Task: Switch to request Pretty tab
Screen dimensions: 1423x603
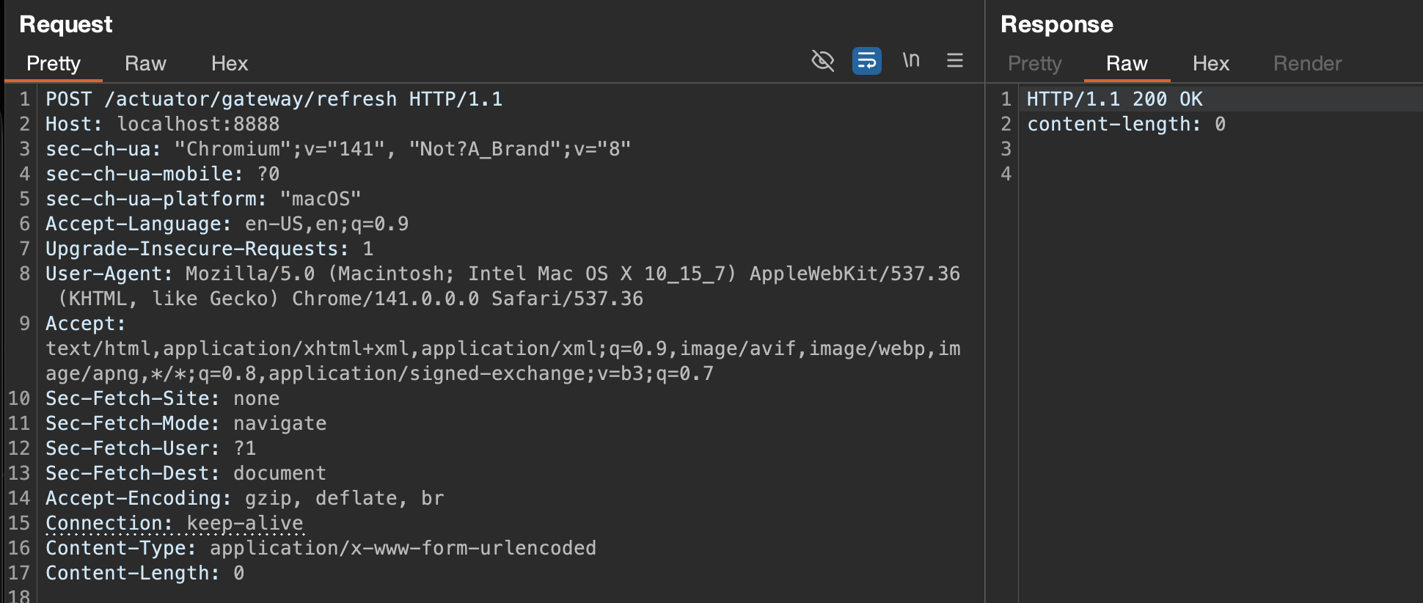Action: [54, 64]
